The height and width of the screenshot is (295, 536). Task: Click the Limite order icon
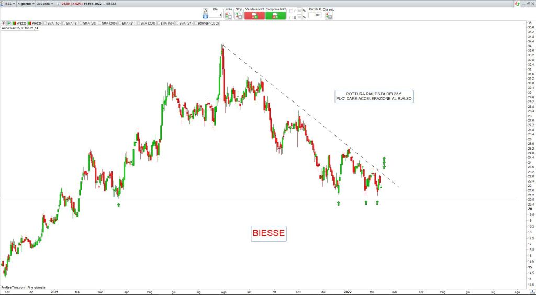coord(228,15)
